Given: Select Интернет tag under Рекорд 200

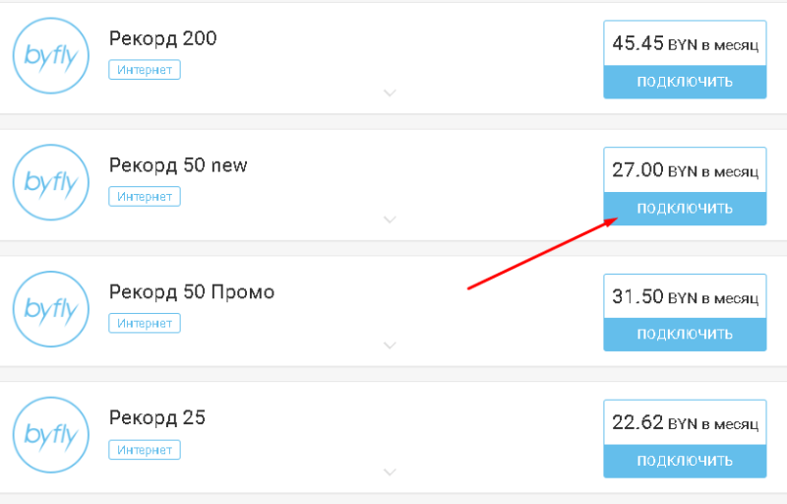Looking at the screenshot, I should (x=145, y=70).
